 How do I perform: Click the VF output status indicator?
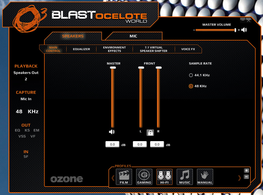point(33,136)
